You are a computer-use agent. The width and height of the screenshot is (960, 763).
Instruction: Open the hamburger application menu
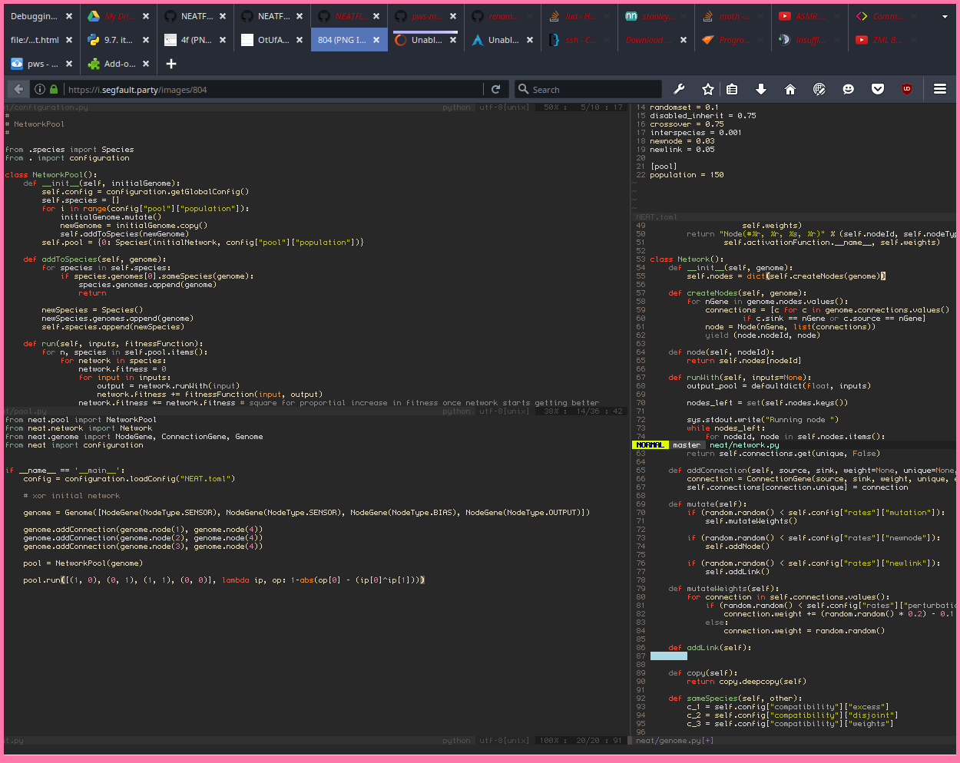[x=939, y=89]
